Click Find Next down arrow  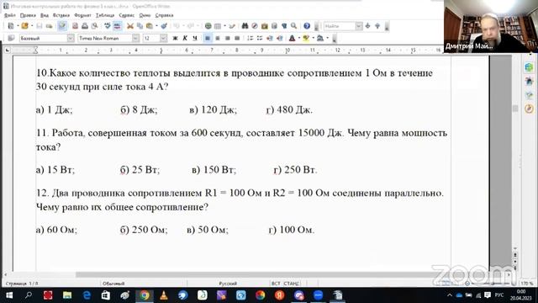(368, 26)
